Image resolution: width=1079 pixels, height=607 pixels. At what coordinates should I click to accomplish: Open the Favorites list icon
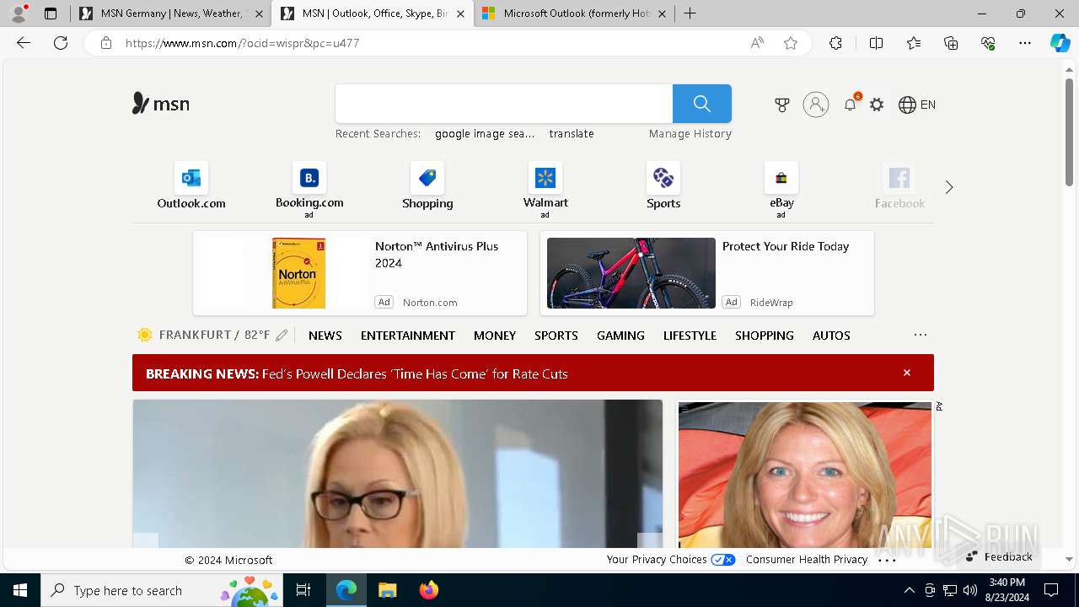(x=914, y=43)
